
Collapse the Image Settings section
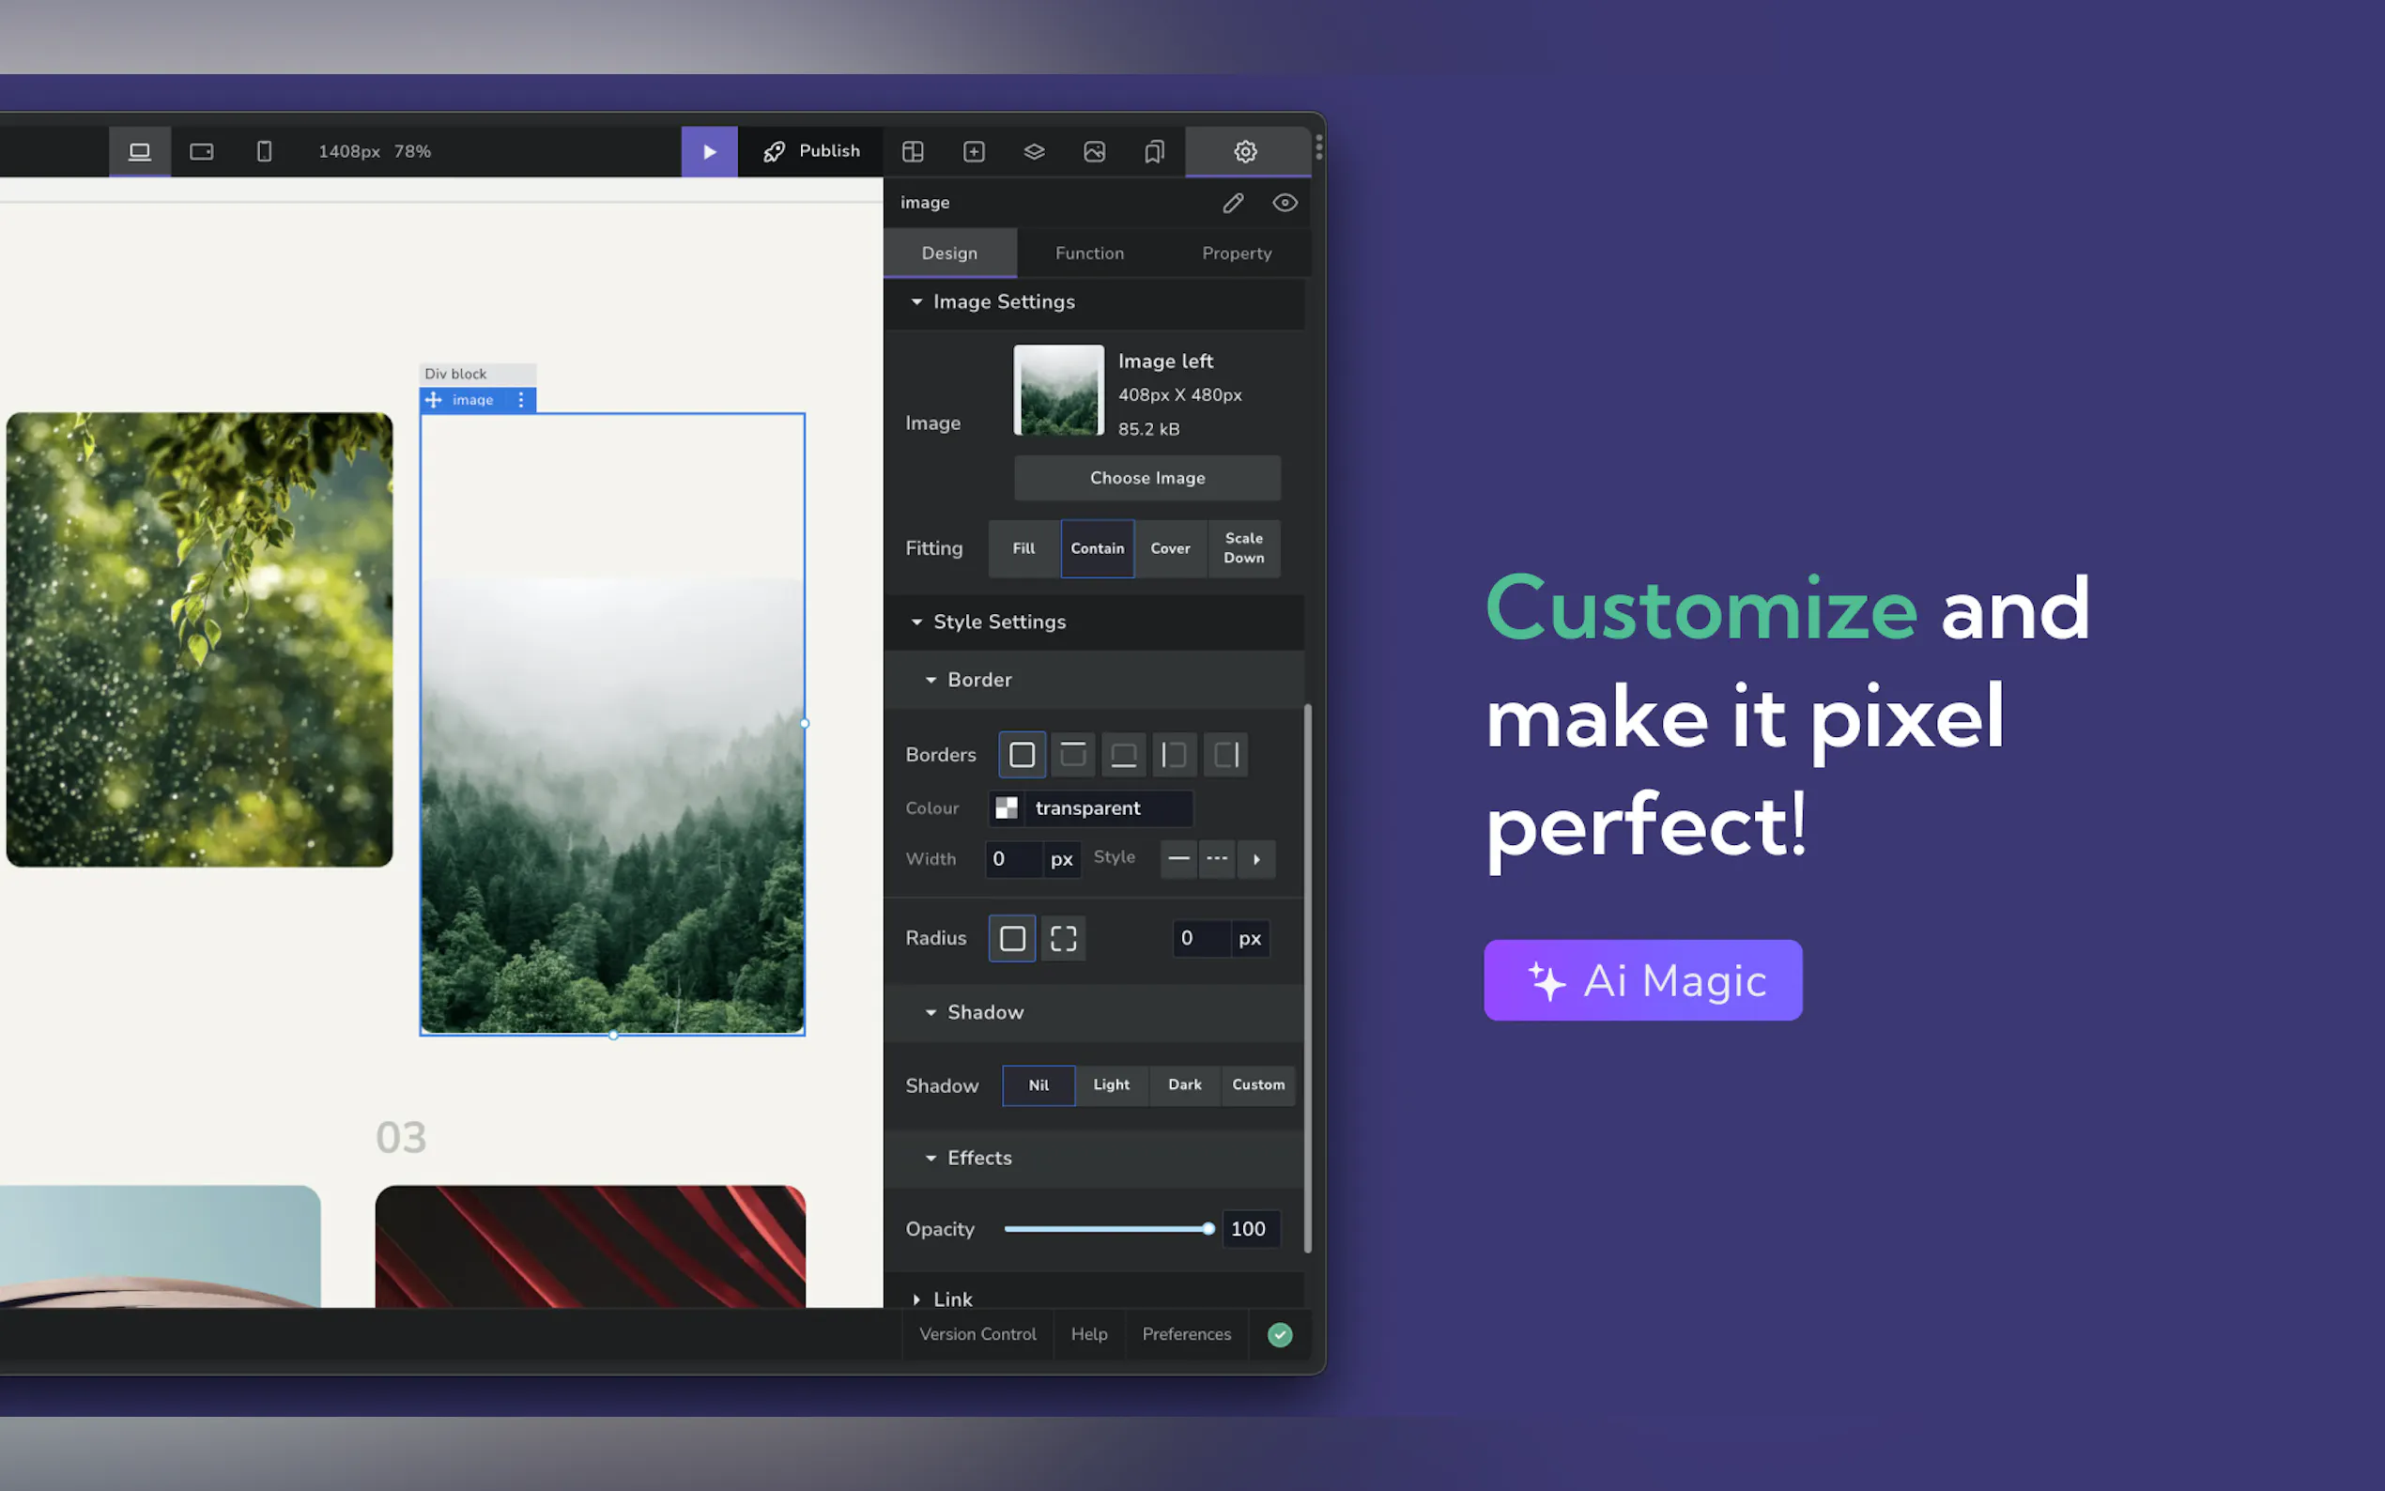(x=917, y=301)
